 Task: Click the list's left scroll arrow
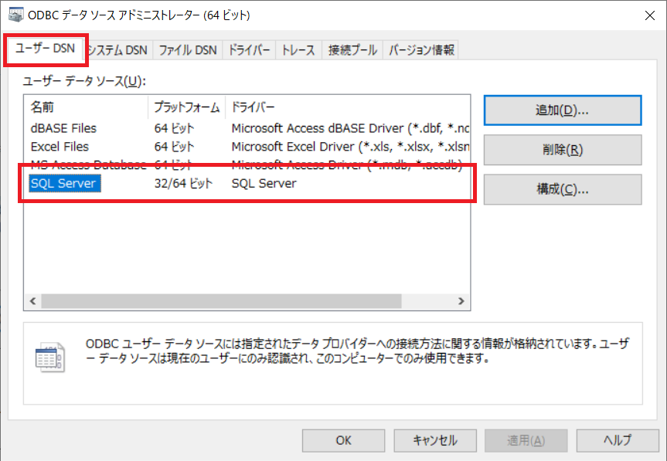click(32, 301)
